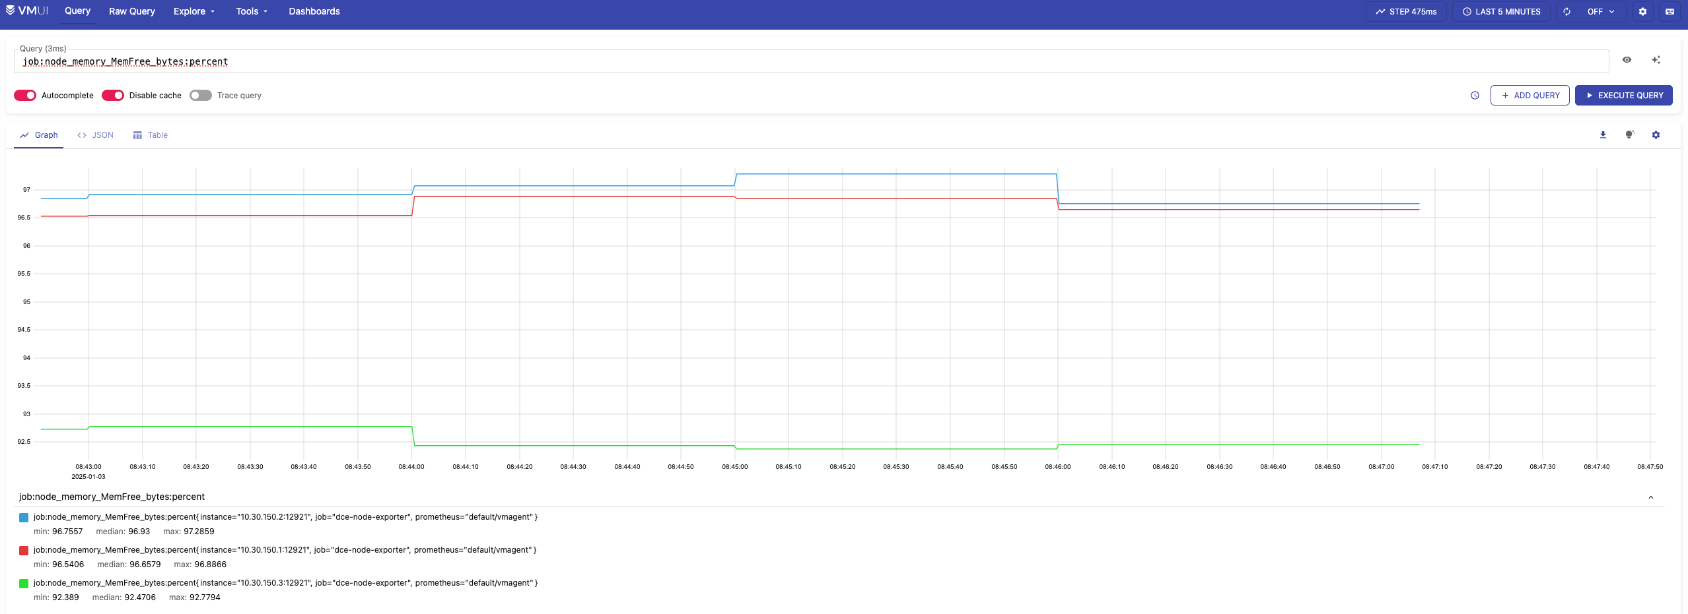Click the Execute Query button
Viewport: 1688px width, 614px height.
1623,96
